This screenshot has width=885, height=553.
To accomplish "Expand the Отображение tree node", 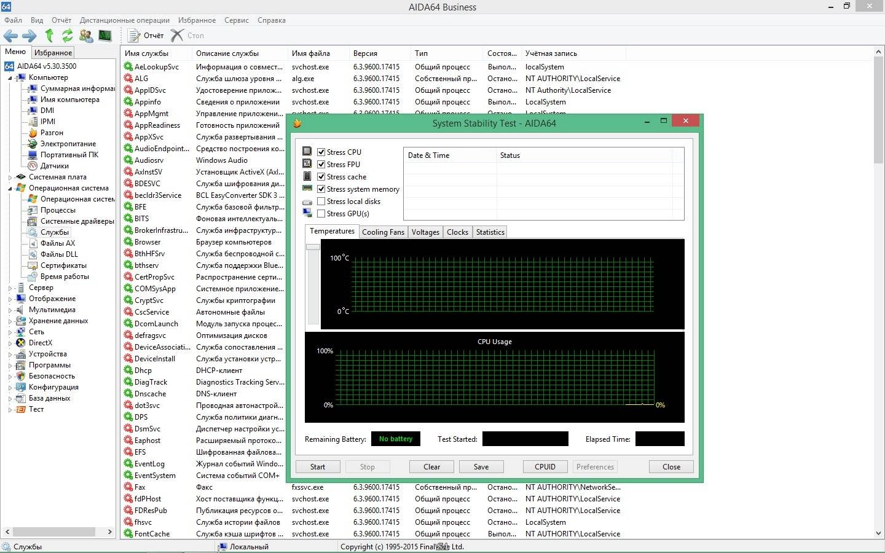I will pyautogui.click(x=10, y=299).
